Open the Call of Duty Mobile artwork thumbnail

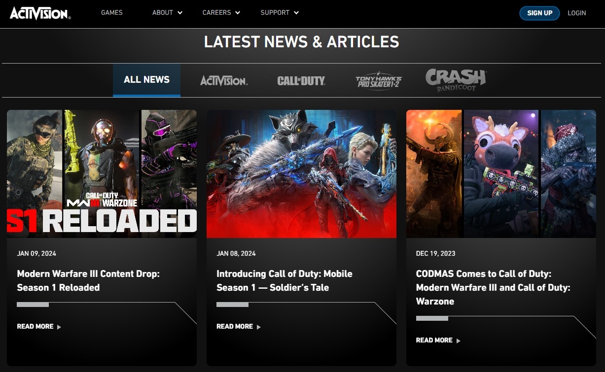(x=301, y=174)
